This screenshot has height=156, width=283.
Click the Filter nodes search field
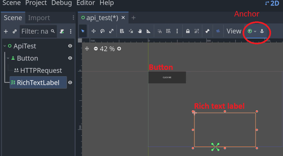38,31
